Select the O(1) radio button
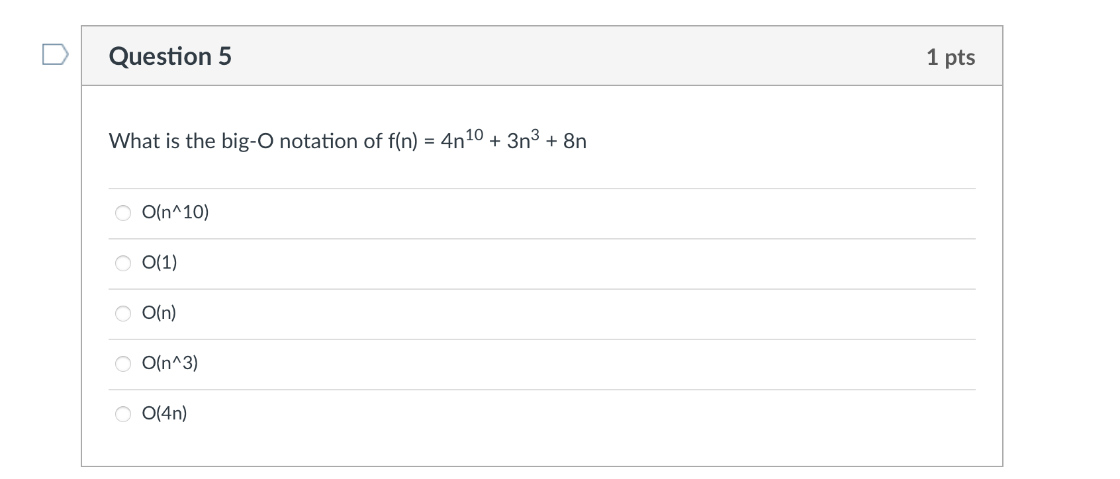 click(123, 263)
